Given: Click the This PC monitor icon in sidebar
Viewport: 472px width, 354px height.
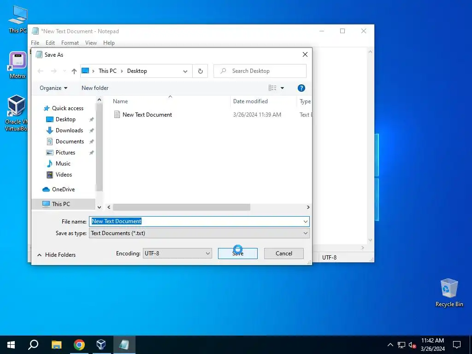Looking at the screenshot, I should [x=46, y=204].
